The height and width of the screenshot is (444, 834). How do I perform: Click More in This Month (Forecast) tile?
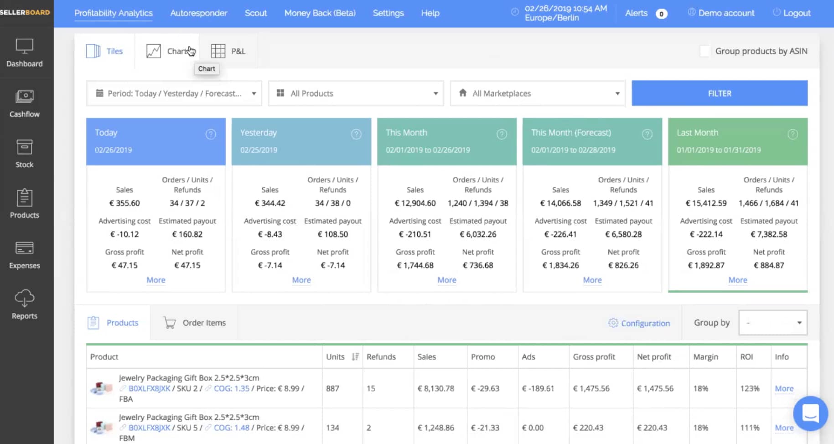tap(592, 280)
